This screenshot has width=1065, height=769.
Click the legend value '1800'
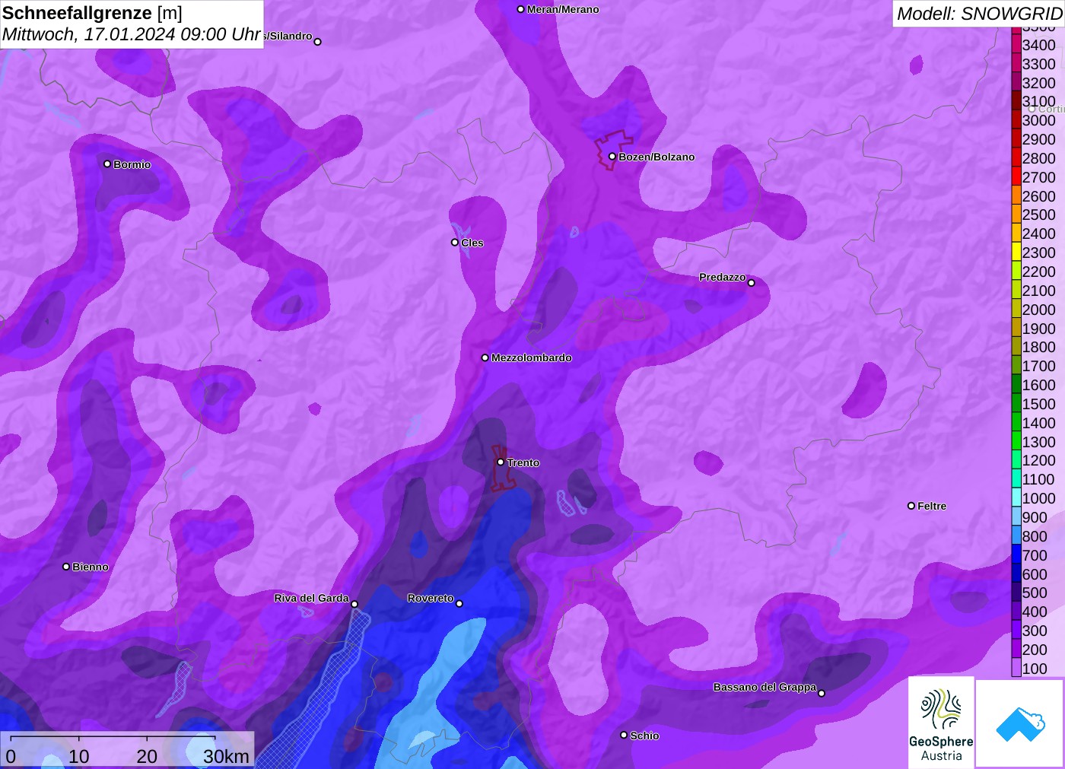click(x=1039, y=347)
